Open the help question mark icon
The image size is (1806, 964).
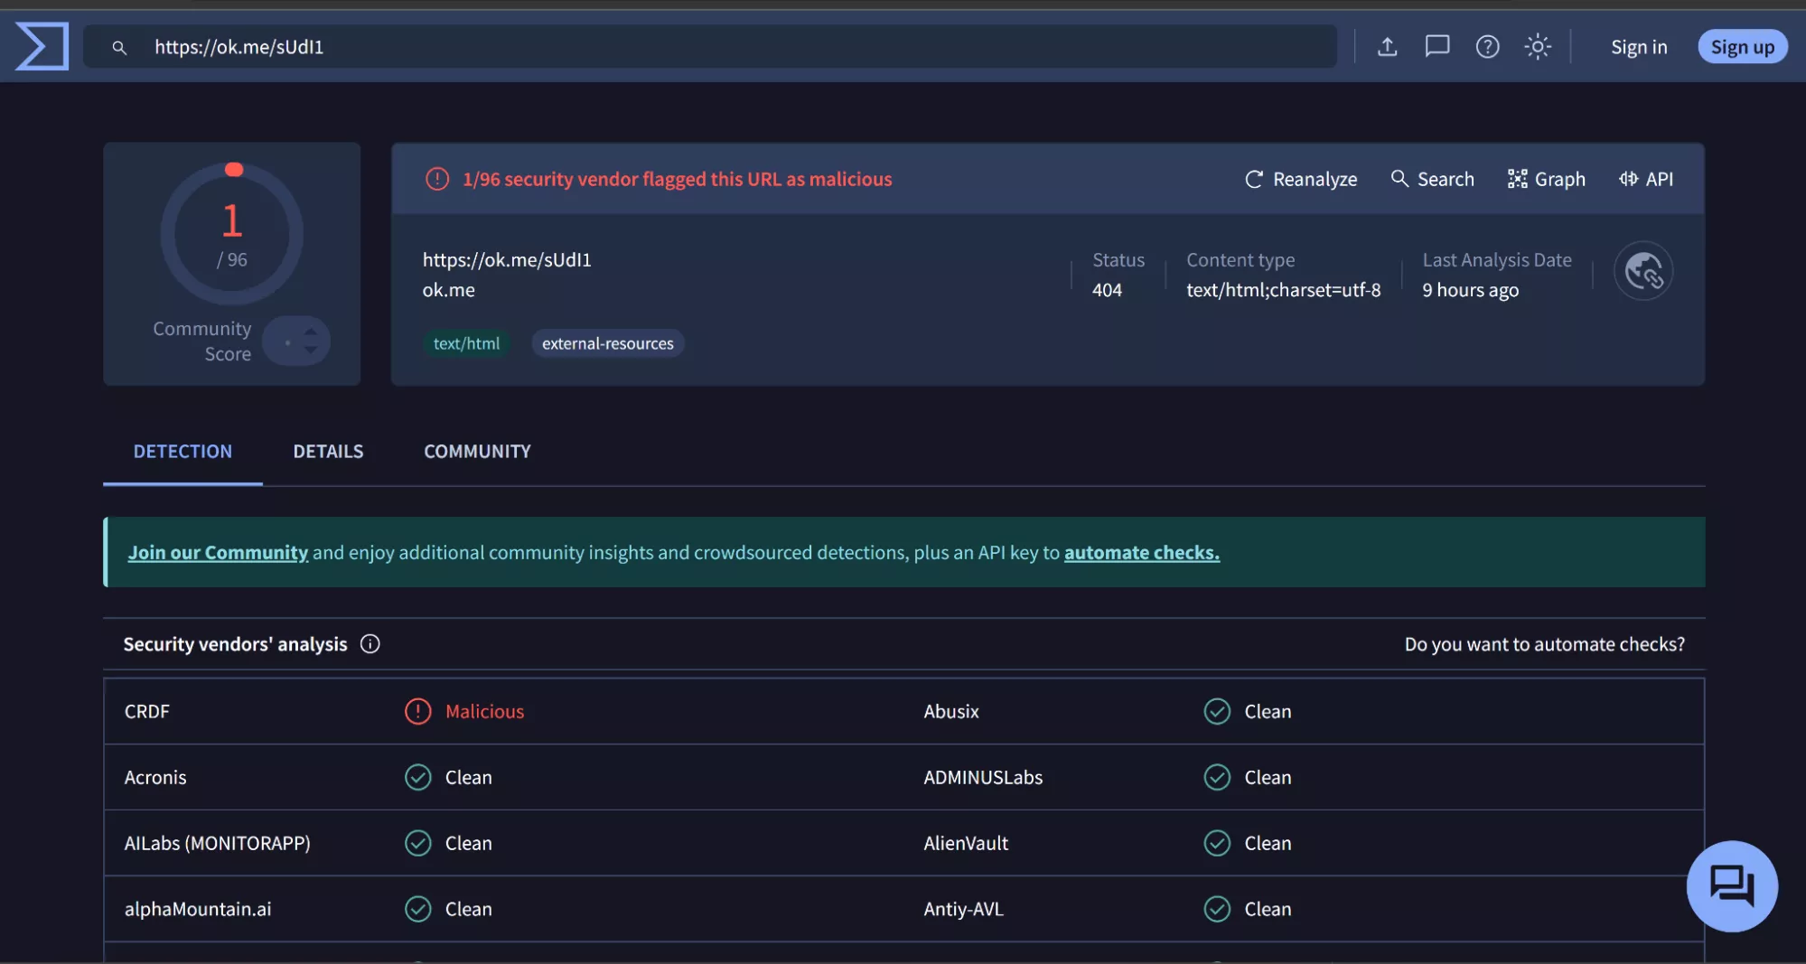(x=1487, y=47)
